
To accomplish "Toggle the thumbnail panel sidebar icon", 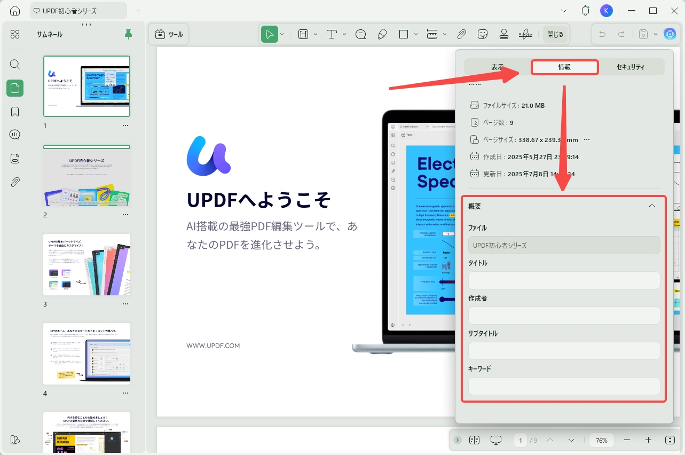I will tap(15, 88).
